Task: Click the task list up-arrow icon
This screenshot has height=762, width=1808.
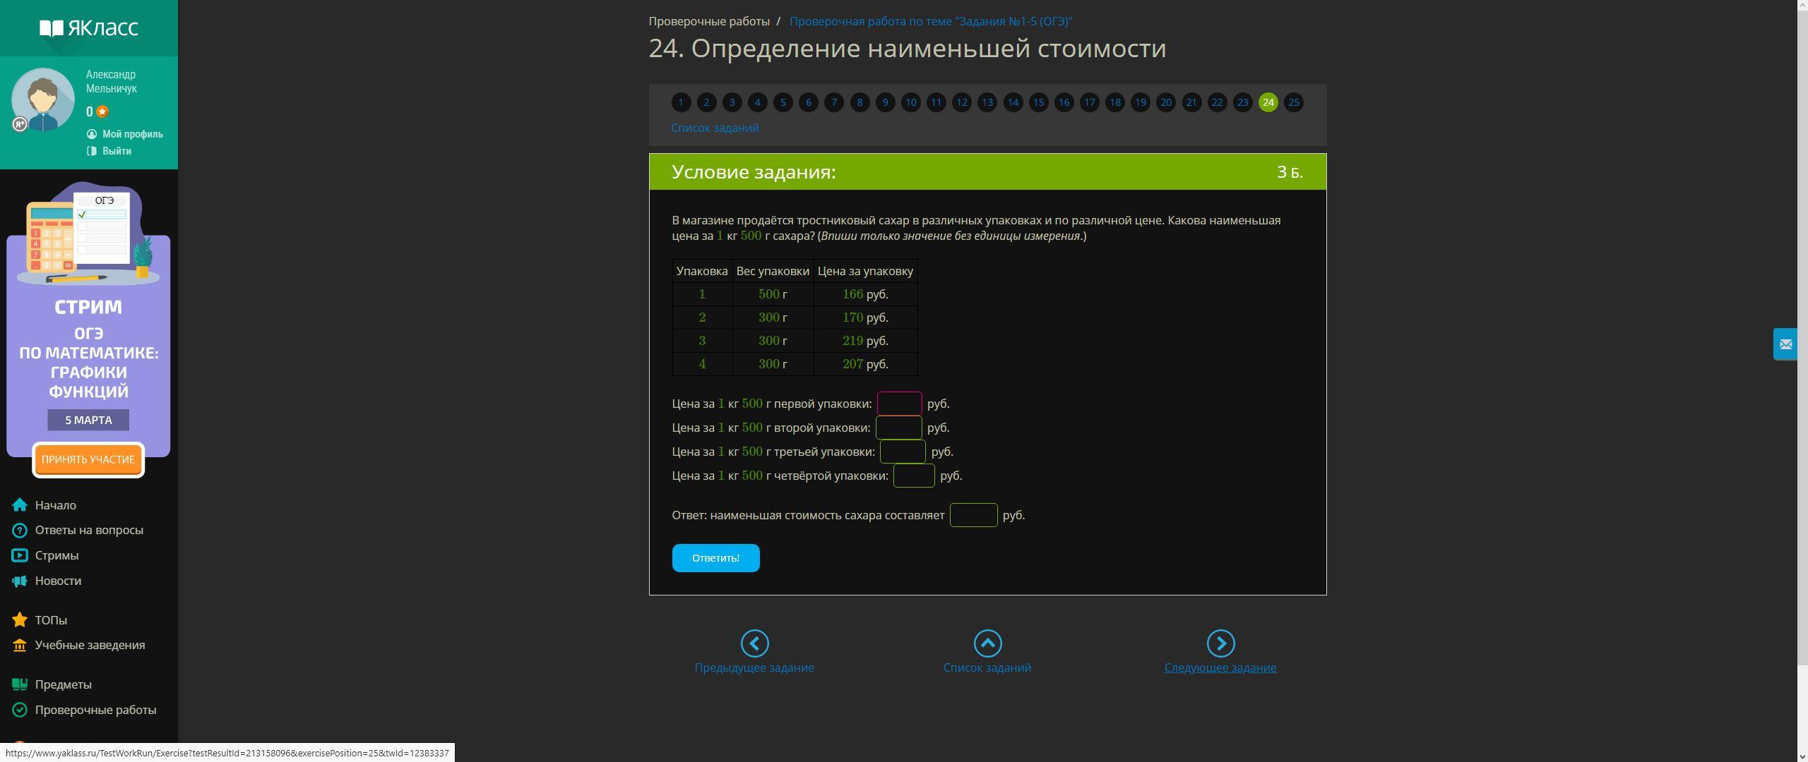Action: coord(987,643)
